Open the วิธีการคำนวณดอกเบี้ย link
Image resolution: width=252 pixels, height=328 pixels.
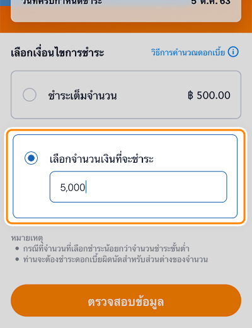[x=188, y=52]
